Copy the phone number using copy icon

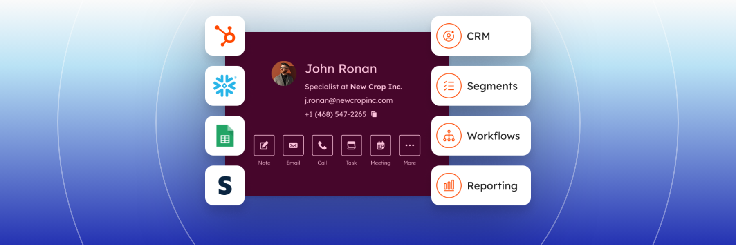pos(374,114)
